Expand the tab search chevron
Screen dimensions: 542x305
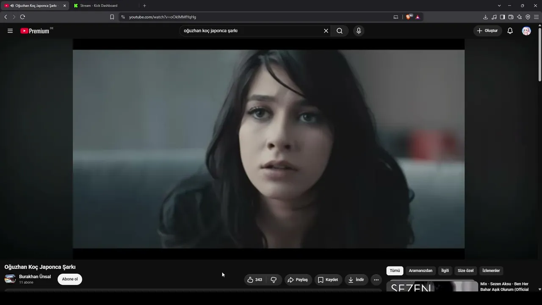(499, 6)
